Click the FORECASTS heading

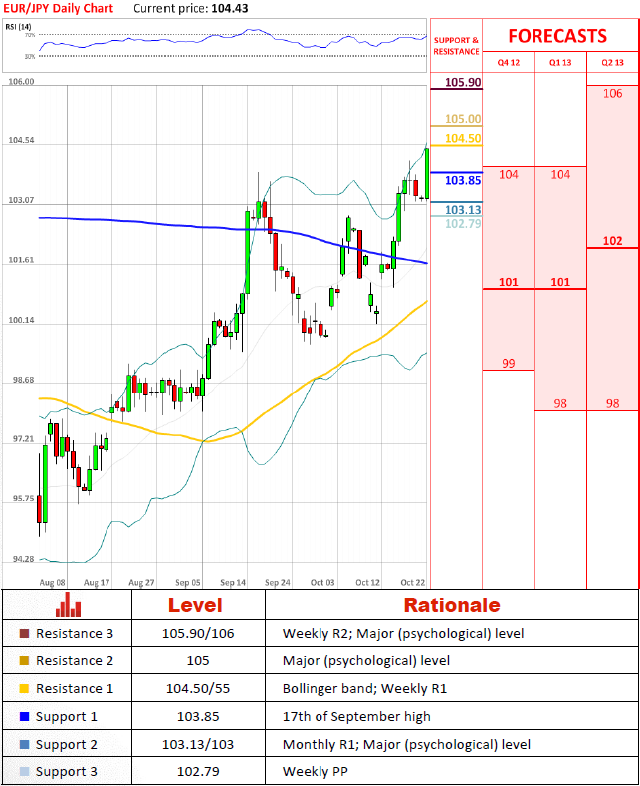click(x=557, y=36)
